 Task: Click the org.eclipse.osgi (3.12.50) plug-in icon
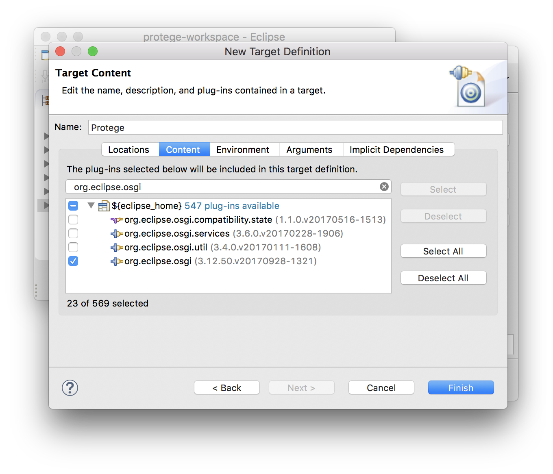(x=117, y=261)
